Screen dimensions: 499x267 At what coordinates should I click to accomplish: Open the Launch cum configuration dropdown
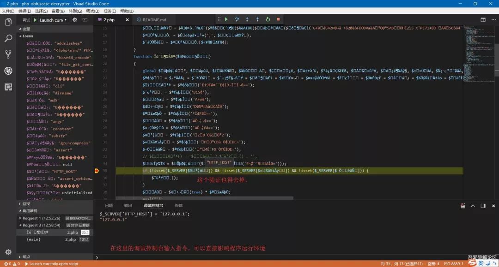click(x=51, y=19)
